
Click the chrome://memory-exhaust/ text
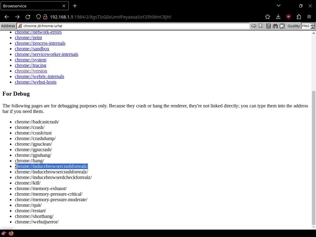[x=41, y=189]
